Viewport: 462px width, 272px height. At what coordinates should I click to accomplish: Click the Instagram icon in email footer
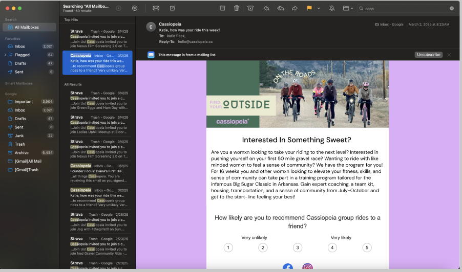tap(307, 266)
